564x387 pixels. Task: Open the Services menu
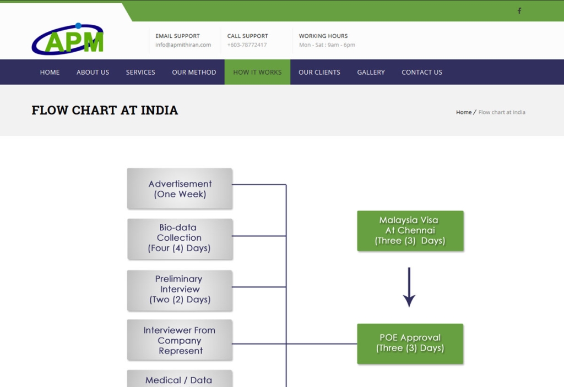tap(140, 72)
